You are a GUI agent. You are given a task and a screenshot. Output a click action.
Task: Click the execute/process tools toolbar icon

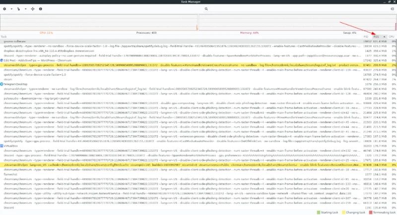coord(18,9)
